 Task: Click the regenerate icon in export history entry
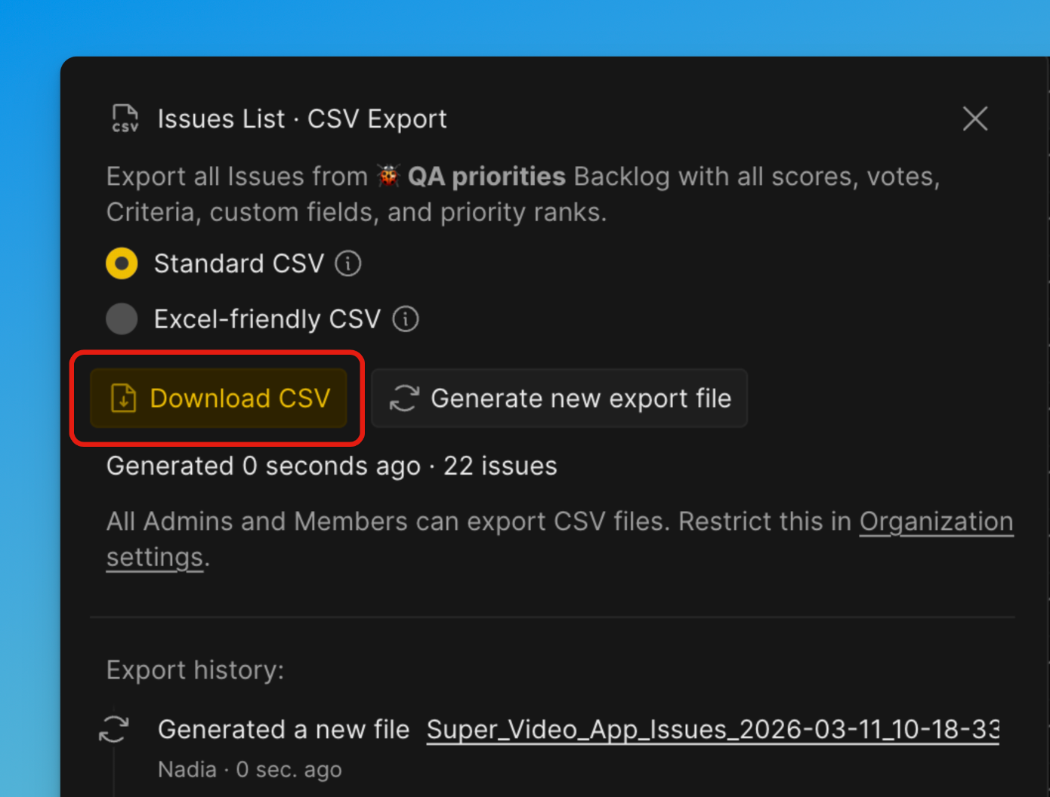click(114, 729)
